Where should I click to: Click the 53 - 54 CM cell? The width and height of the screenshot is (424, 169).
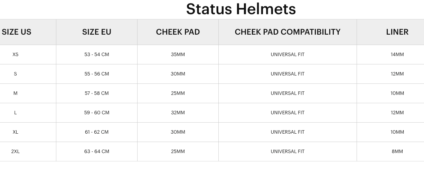coord(97,54)
